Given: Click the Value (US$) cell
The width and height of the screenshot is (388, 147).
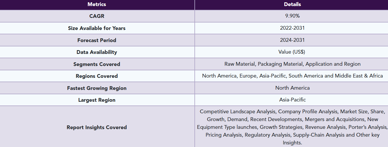Looking at the screenshot, I should (292, 52).
